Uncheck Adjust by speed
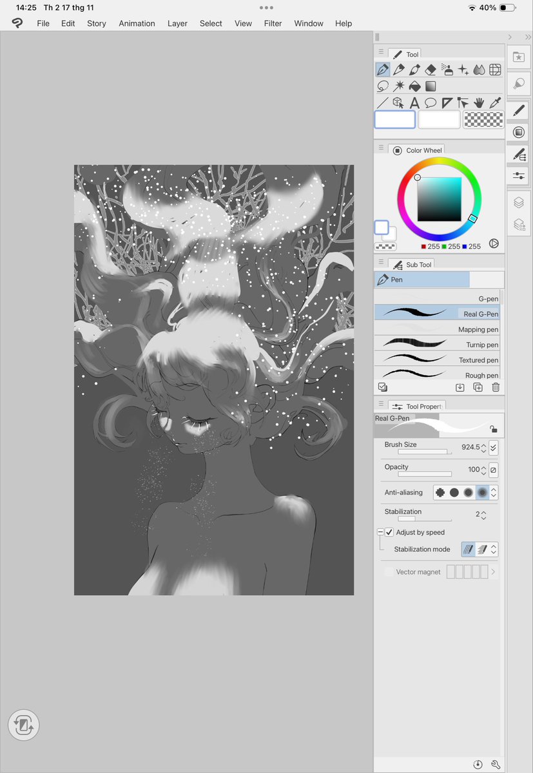Image resolution: width=533 pixels, height=773 pixels. coord(389,532)
